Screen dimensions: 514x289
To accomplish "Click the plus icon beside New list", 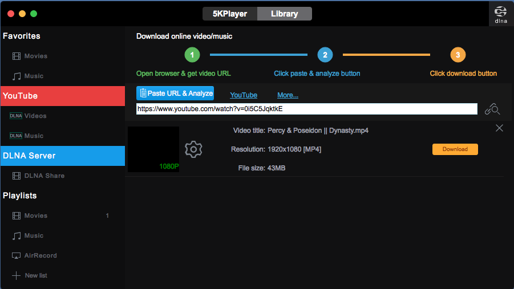I will click(16, 275).
